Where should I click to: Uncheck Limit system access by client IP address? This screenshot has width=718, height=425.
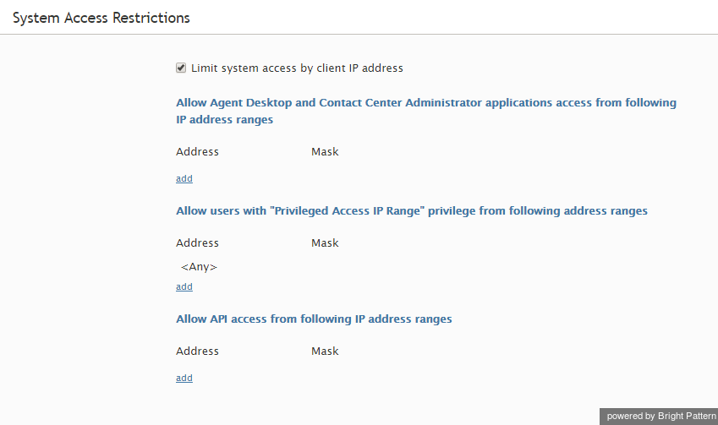pyautogui.click(x=181, y=68)
